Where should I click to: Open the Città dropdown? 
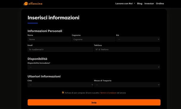click(60, 85)
